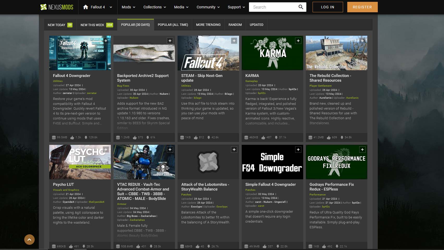Click file size icon on VTAC REDUX card

point(118,246)
